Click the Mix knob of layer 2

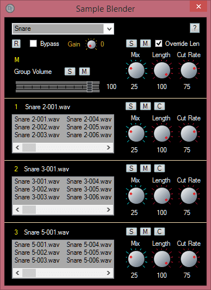[136, 195]
